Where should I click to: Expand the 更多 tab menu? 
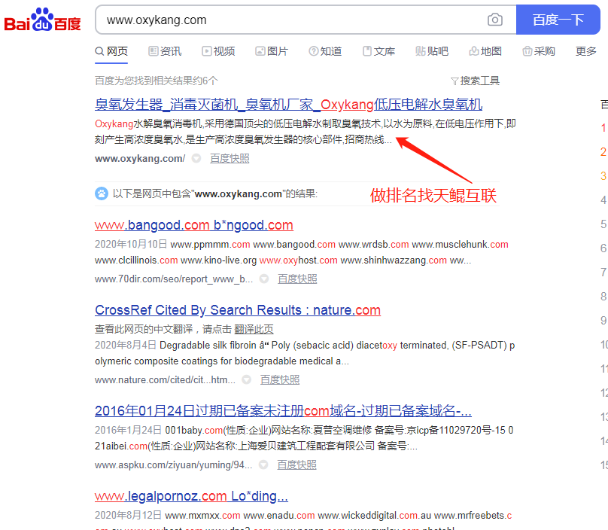pyautogui.click(x=586, y=51)
